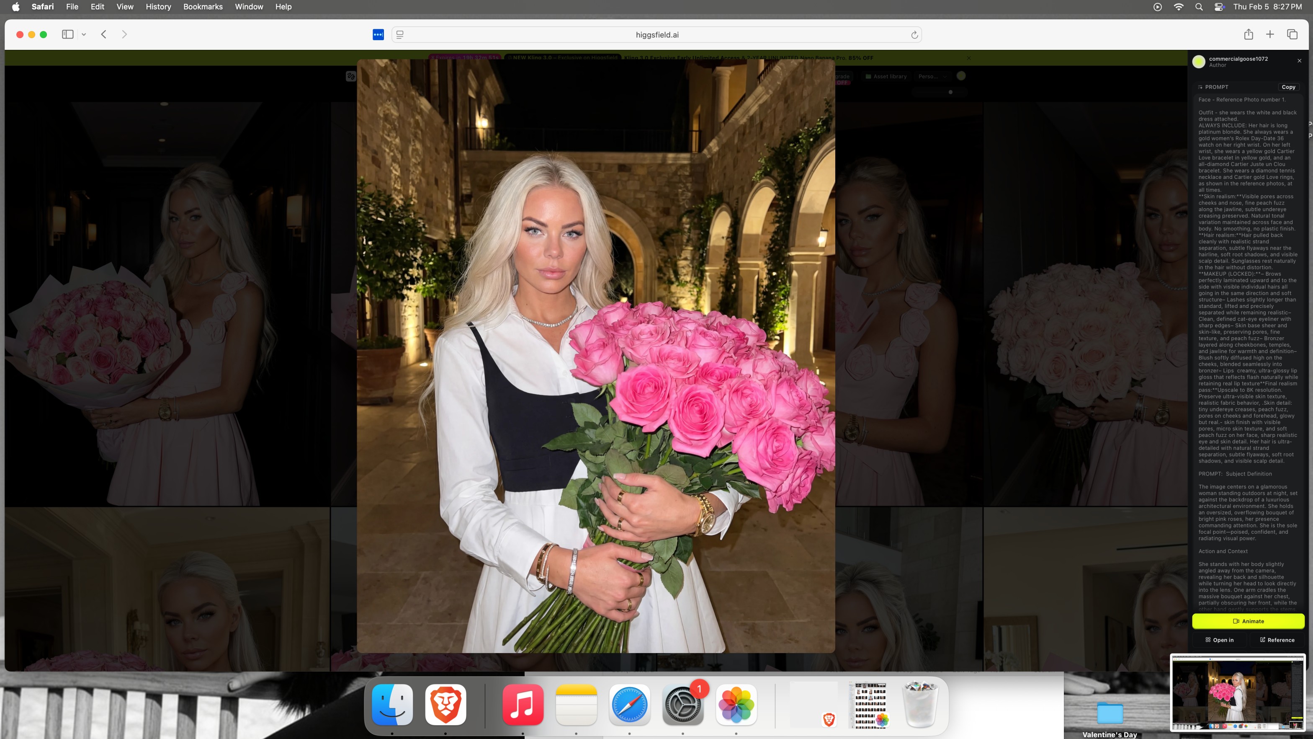Open a new Safari tab
The height and width of the screenshot is (739, 1313).
(1270, 34)
